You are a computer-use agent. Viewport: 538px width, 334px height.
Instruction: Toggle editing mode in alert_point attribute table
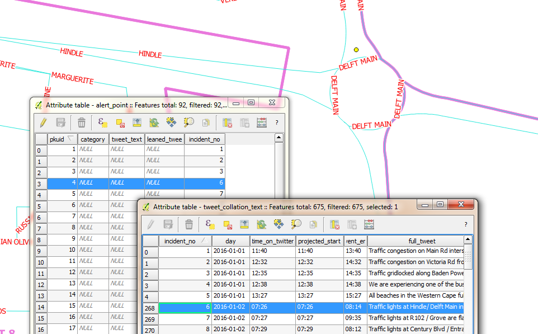click(44, 123)
